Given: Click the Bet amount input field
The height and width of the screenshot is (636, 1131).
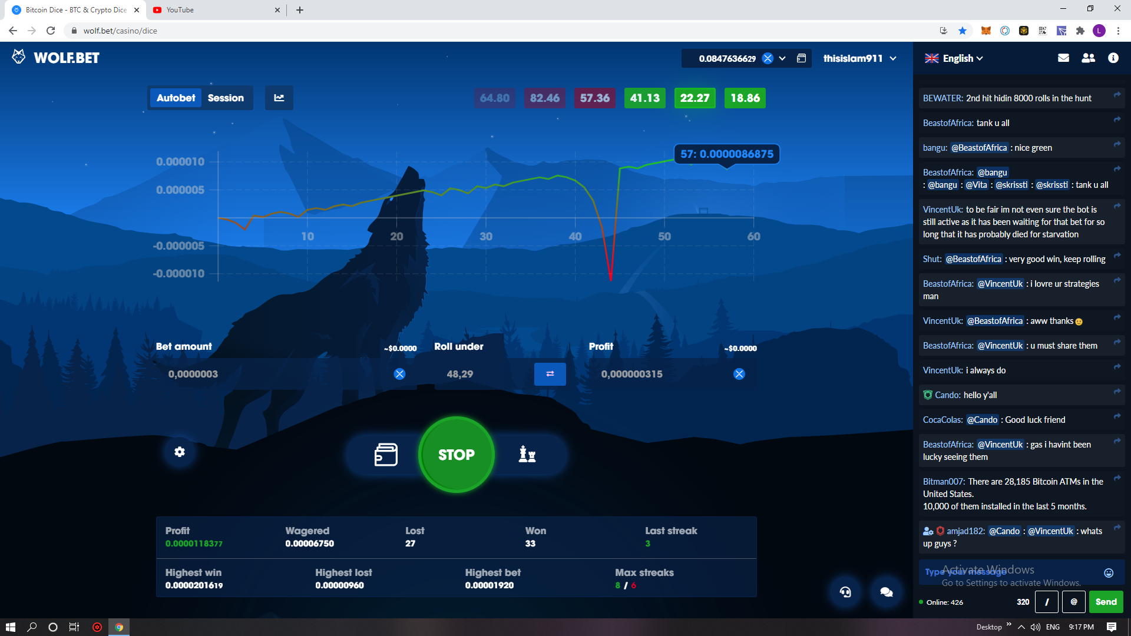Looking at the screenshot, I should (271, 374).
